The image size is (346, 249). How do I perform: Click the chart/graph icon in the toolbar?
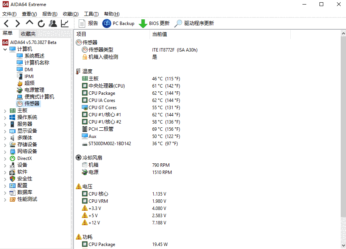coord(64,23)
